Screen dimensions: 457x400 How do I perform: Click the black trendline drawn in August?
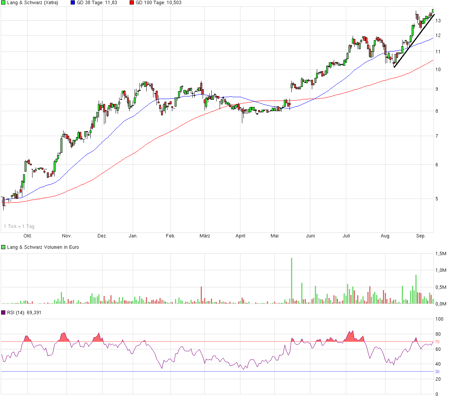(414, 41)
